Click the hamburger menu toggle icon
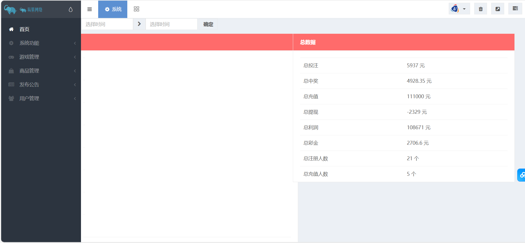Screen dimensions: 525x243 [x=89, y=9]
